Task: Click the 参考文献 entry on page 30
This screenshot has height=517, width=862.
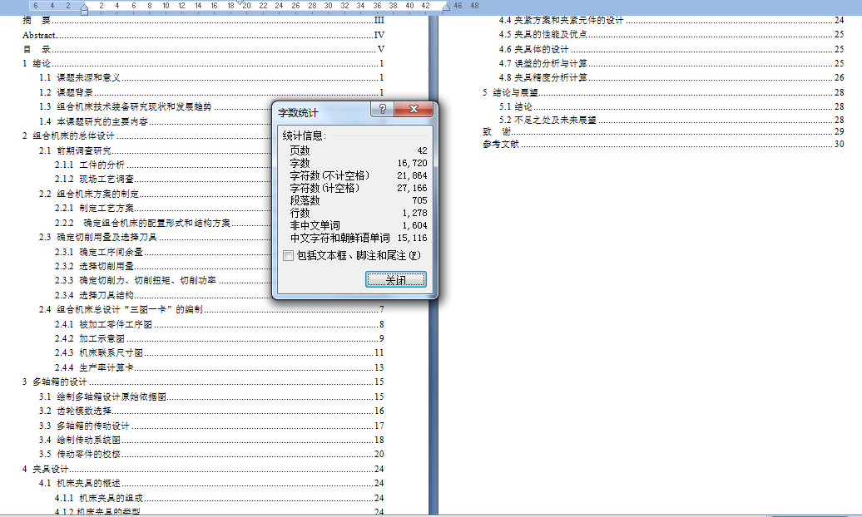Action: (x=663, y=144)
